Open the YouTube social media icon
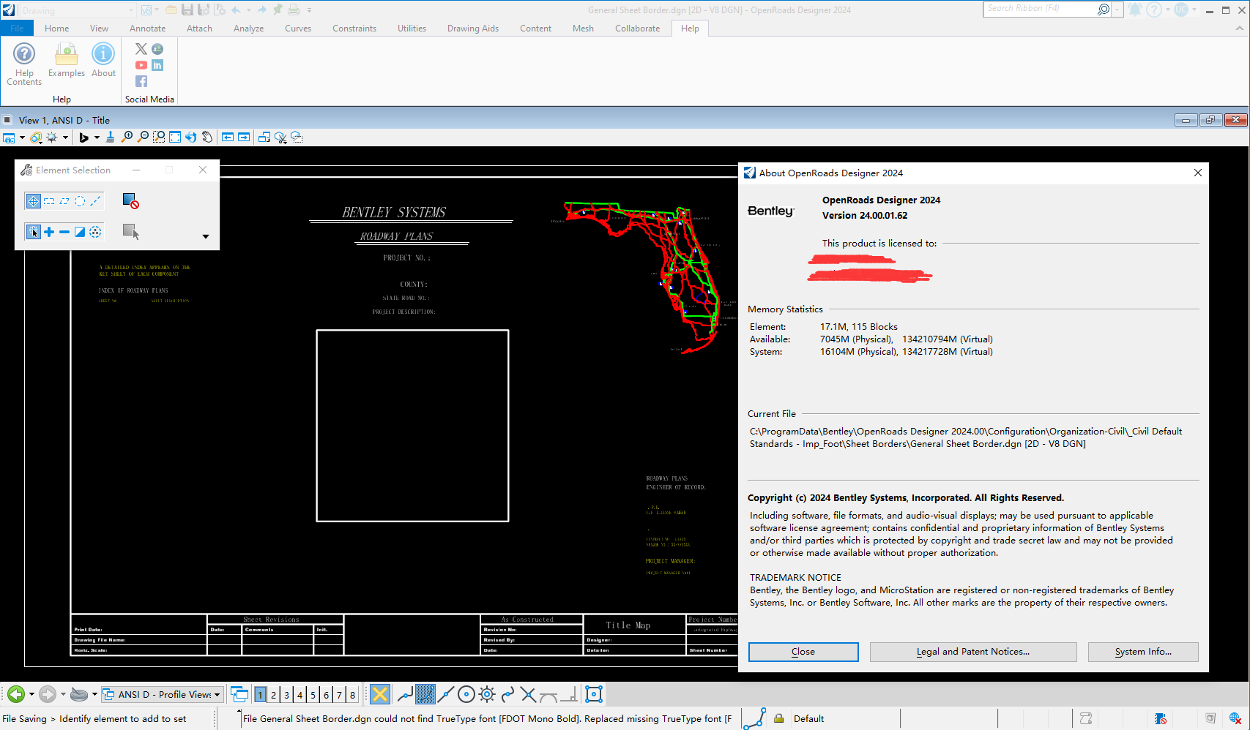Screen dimensions: 1250x730 click(x=141, y=65)
